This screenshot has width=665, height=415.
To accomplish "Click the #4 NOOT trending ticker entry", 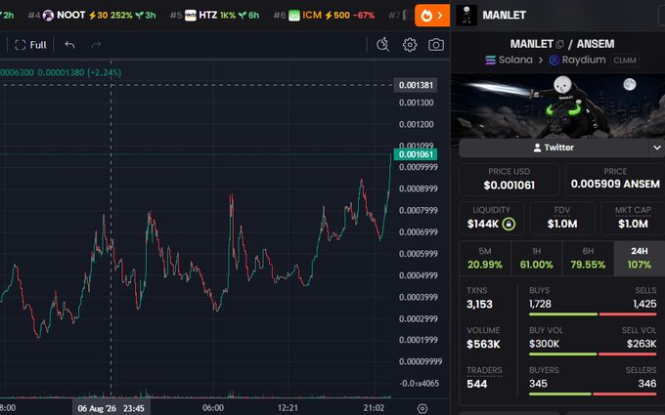I will 92,16.
